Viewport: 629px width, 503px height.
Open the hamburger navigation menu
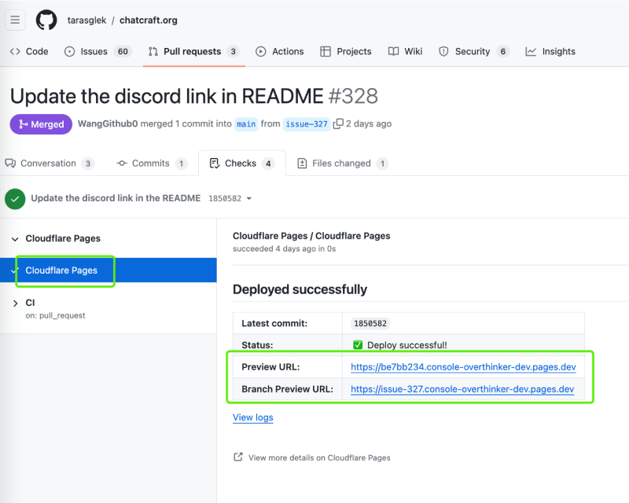pyautogui.click(x=15, y=20)
